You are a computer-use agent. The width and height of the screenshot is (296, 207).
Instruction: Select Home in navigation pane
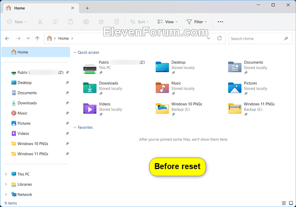(x=36, y=52)
